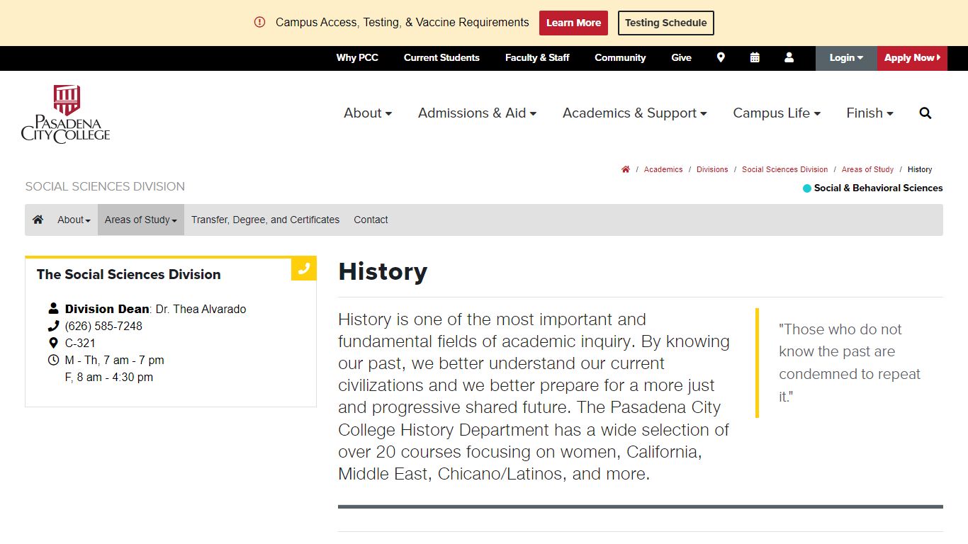Click the Testing Schedule button
The width and height of the screenshot is (968, 544).
[666, 23]
